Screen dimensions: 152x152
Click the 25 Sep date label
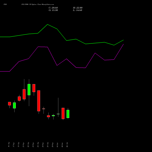point(43,144)
